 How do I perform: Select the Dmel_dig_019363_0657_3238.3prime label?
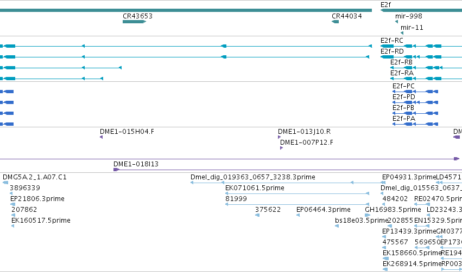[x=253, y=177]
